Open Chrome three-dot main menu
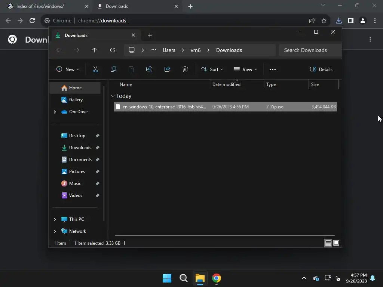Image resolution: width=383 pixels, height=287 pixels. coord(375,21)
